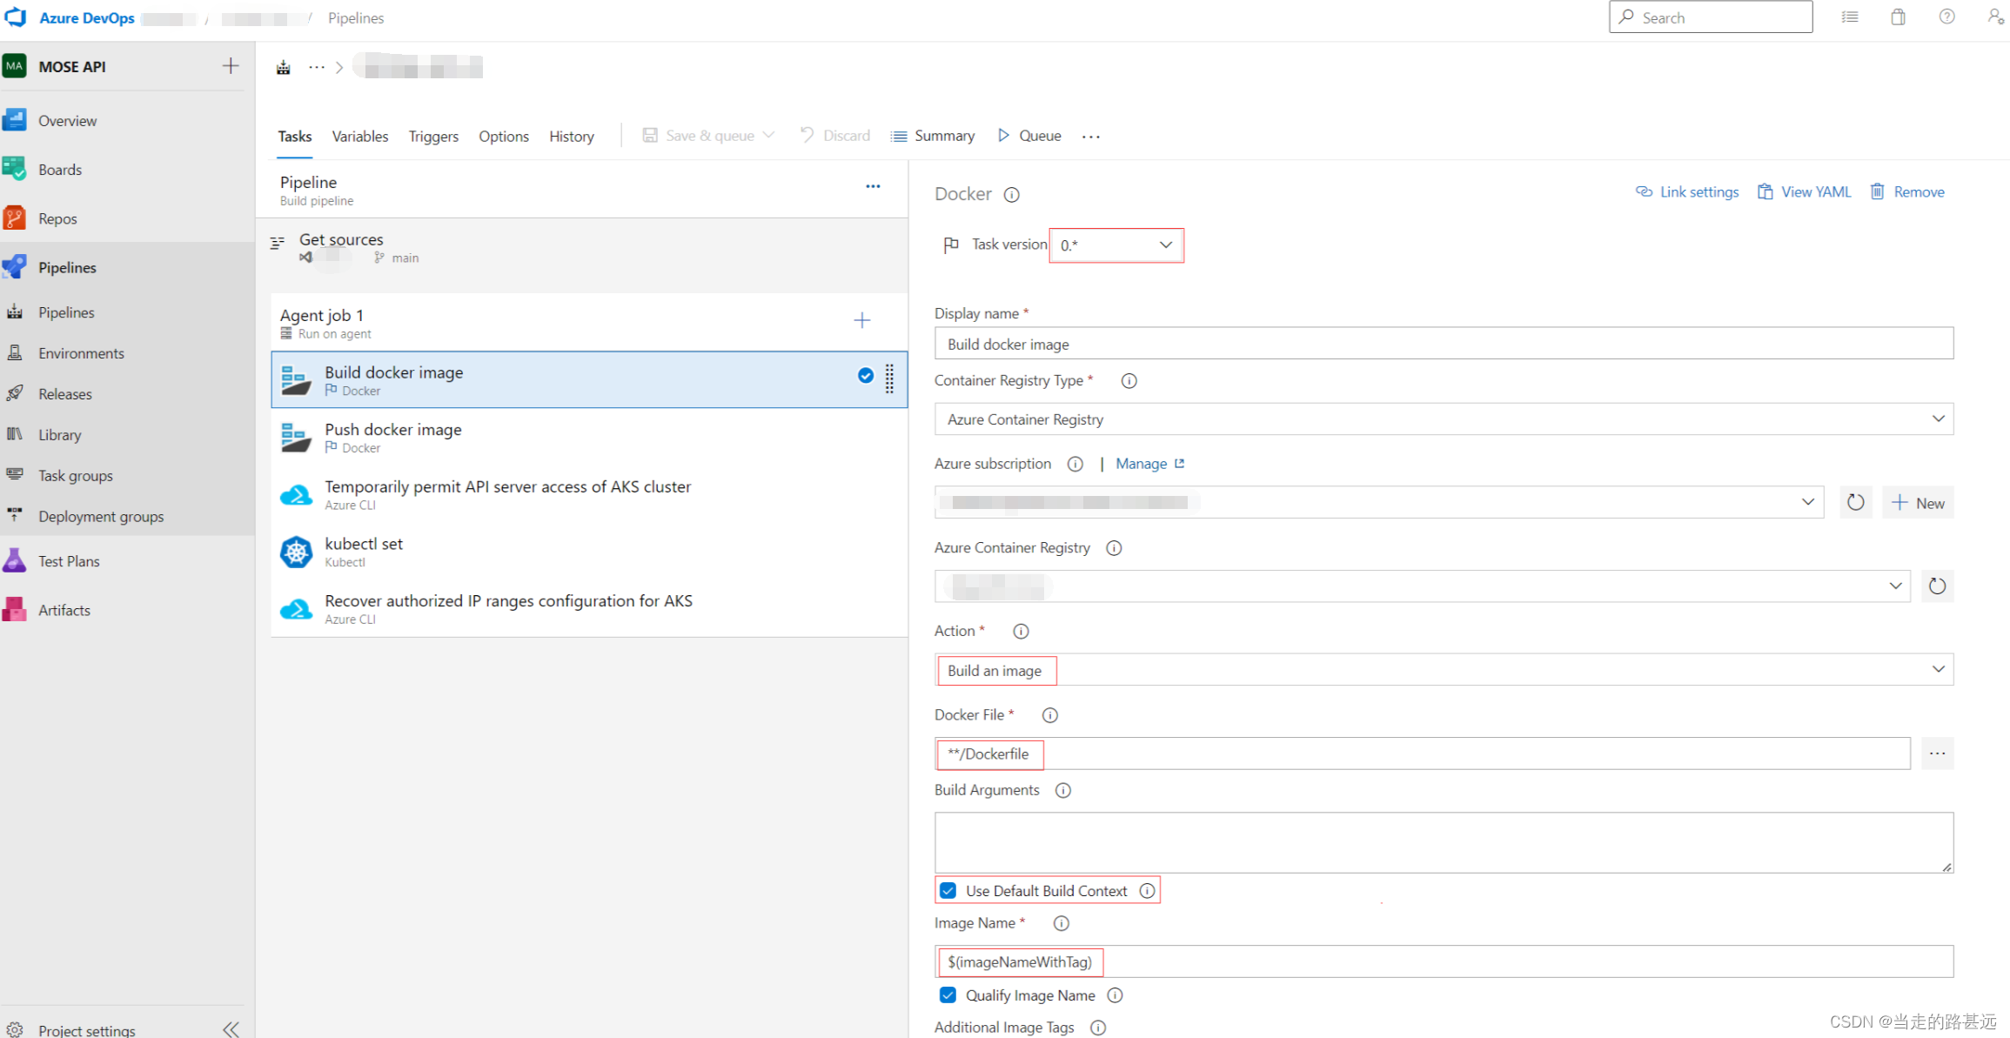Viewport: 2010px width, 1038px height.
Task: Toggle the Build docker image task checkmark
Action: click(x=865, y=375)
